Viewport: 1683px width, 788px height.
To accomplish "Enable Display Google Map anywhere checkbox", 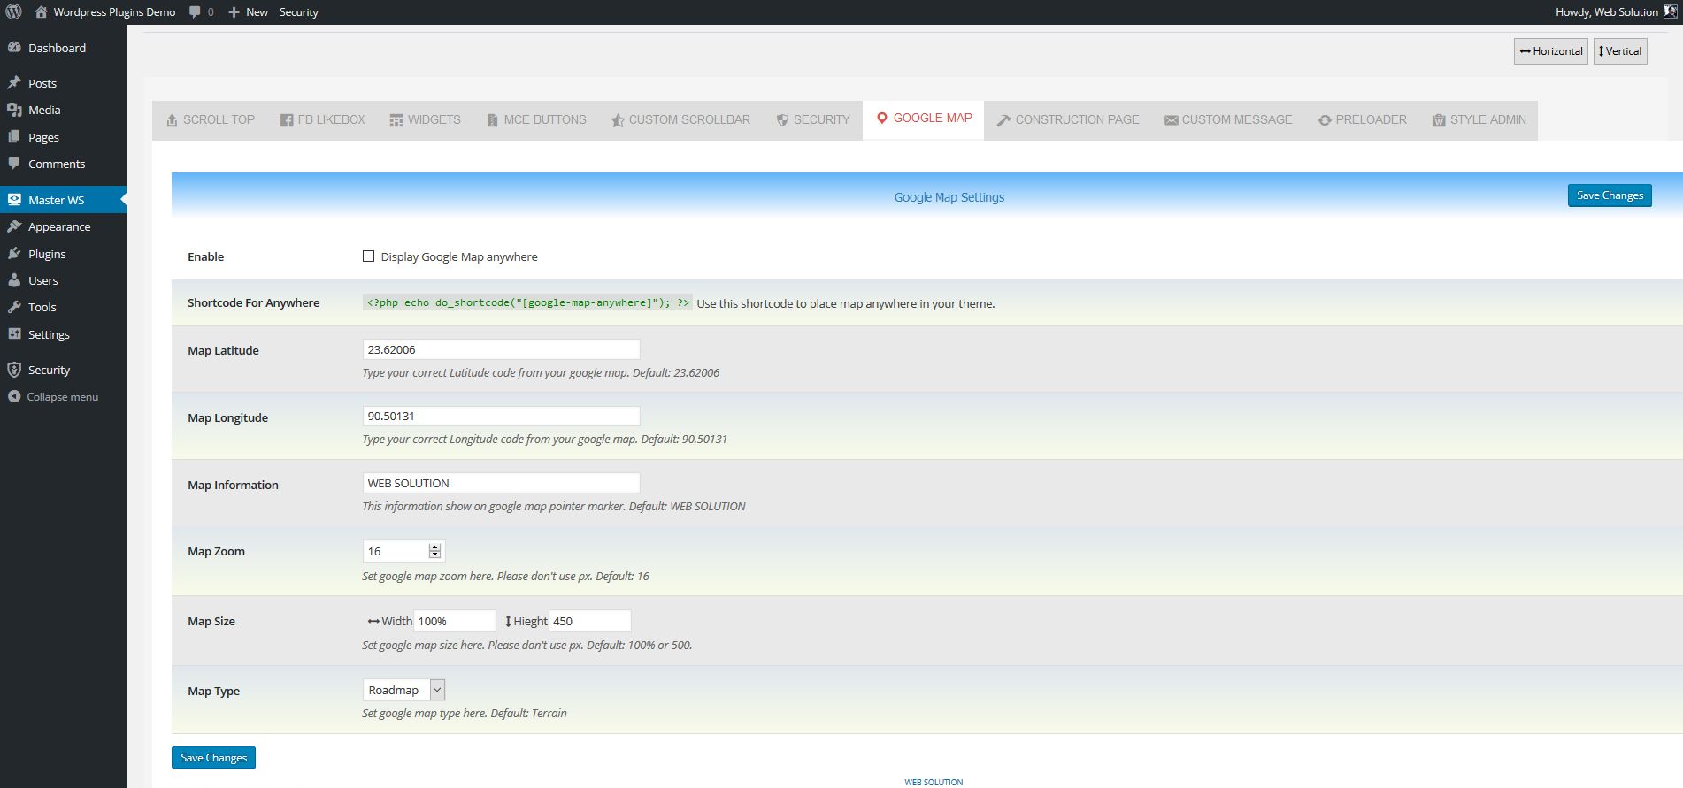I will [368, 256].
